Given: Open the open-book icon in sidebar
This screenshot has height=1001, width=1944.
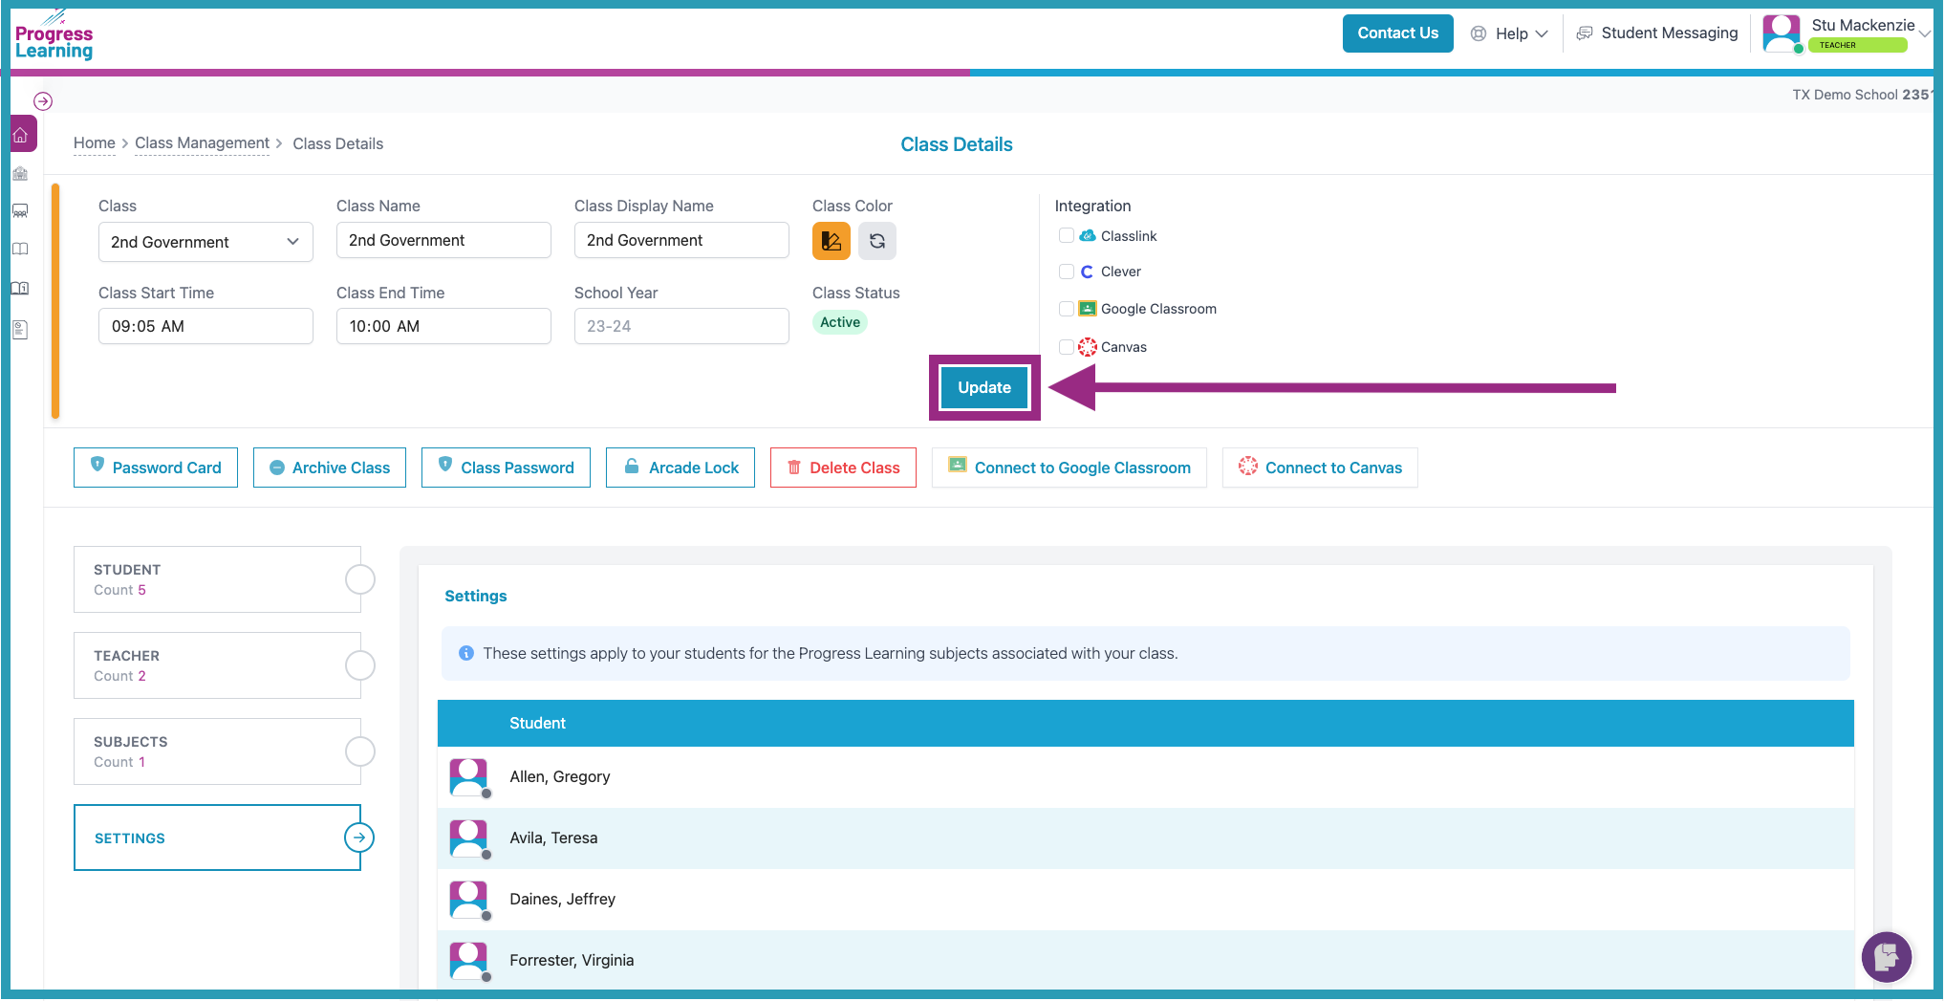Looking at the screenshot, I should (20, 249).
